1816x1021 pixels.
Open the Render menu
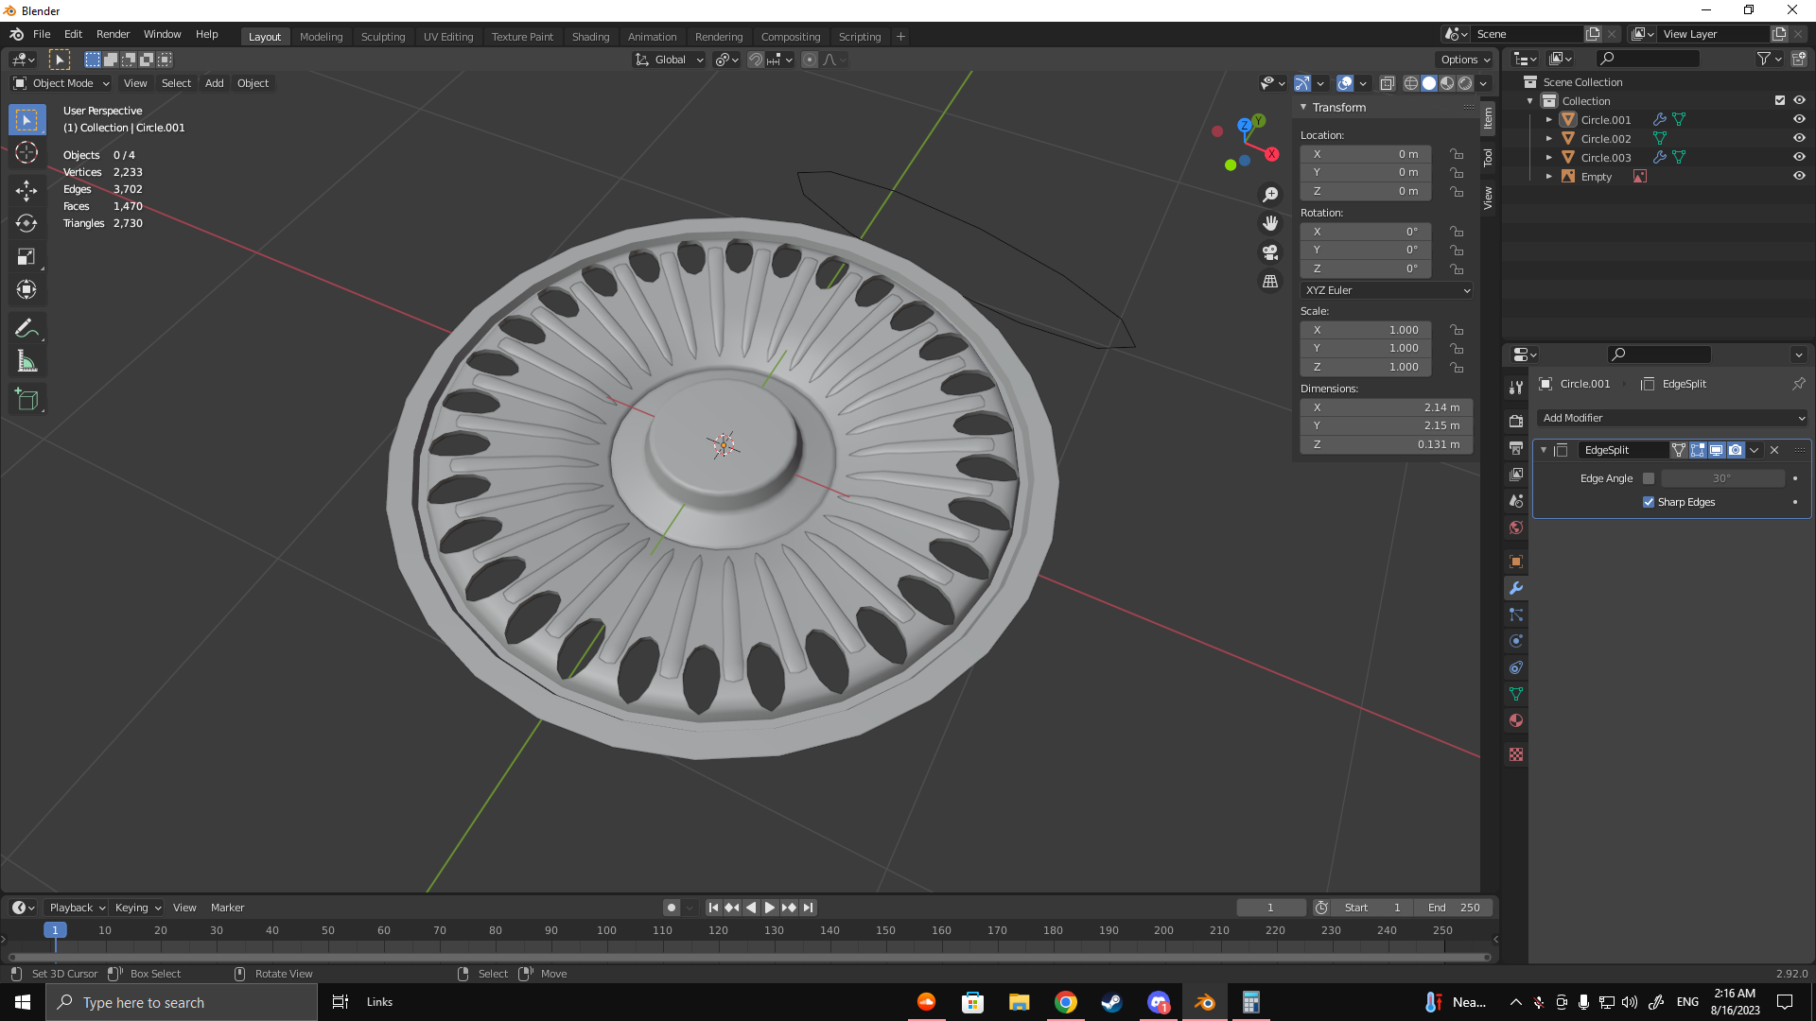pyautogui.click(x=113, y=34)
